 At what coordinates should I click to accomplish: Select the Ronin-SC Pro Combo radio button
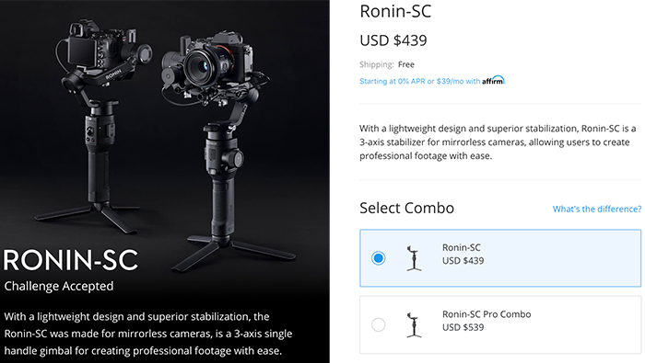tap(378, 324)
